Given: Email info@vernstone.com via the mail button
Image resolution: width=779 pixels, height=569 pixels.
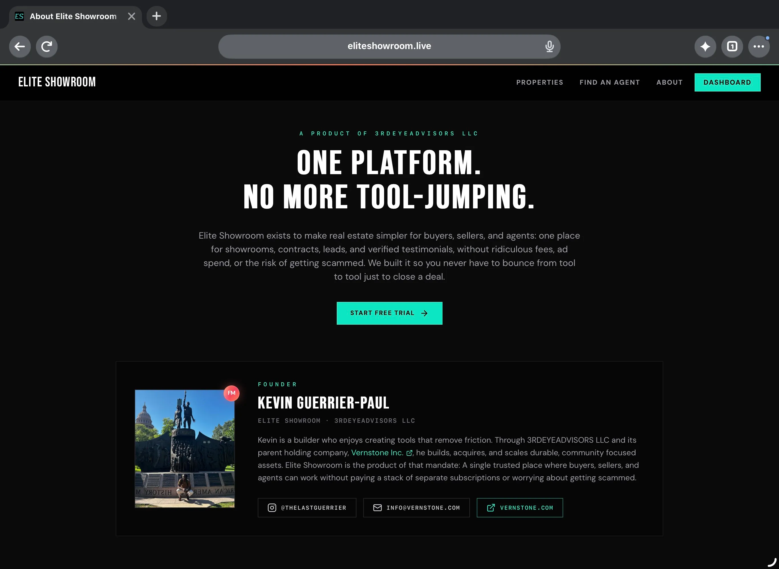Looking at the screenshot, I should coord(416,508).
